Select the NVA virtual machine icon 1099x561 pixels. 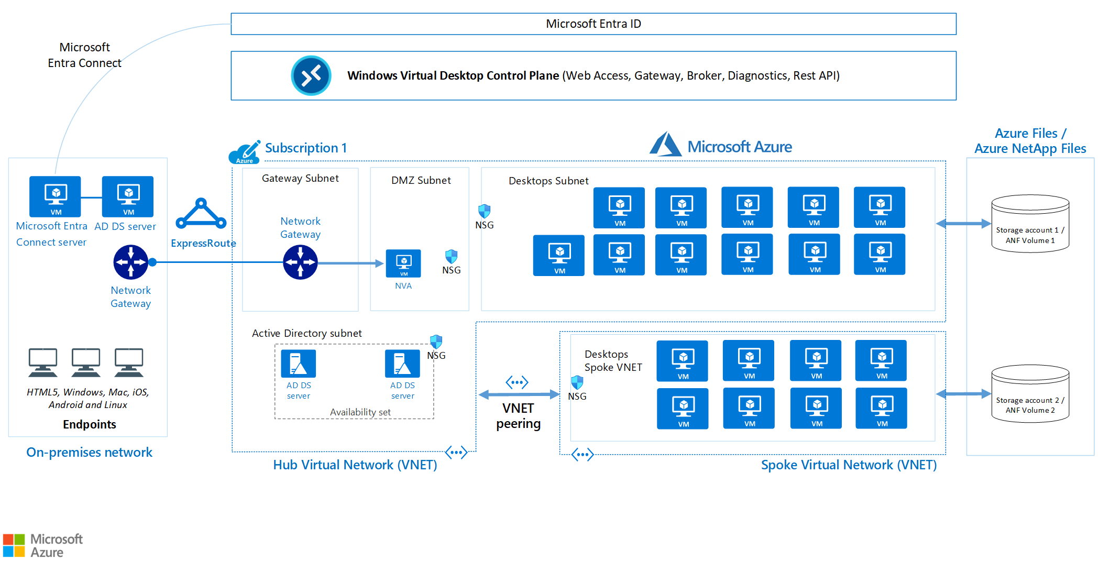[x=403, y=263]
